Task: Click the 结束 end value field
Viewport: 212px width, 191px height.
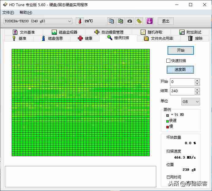Action: [182, 91]
